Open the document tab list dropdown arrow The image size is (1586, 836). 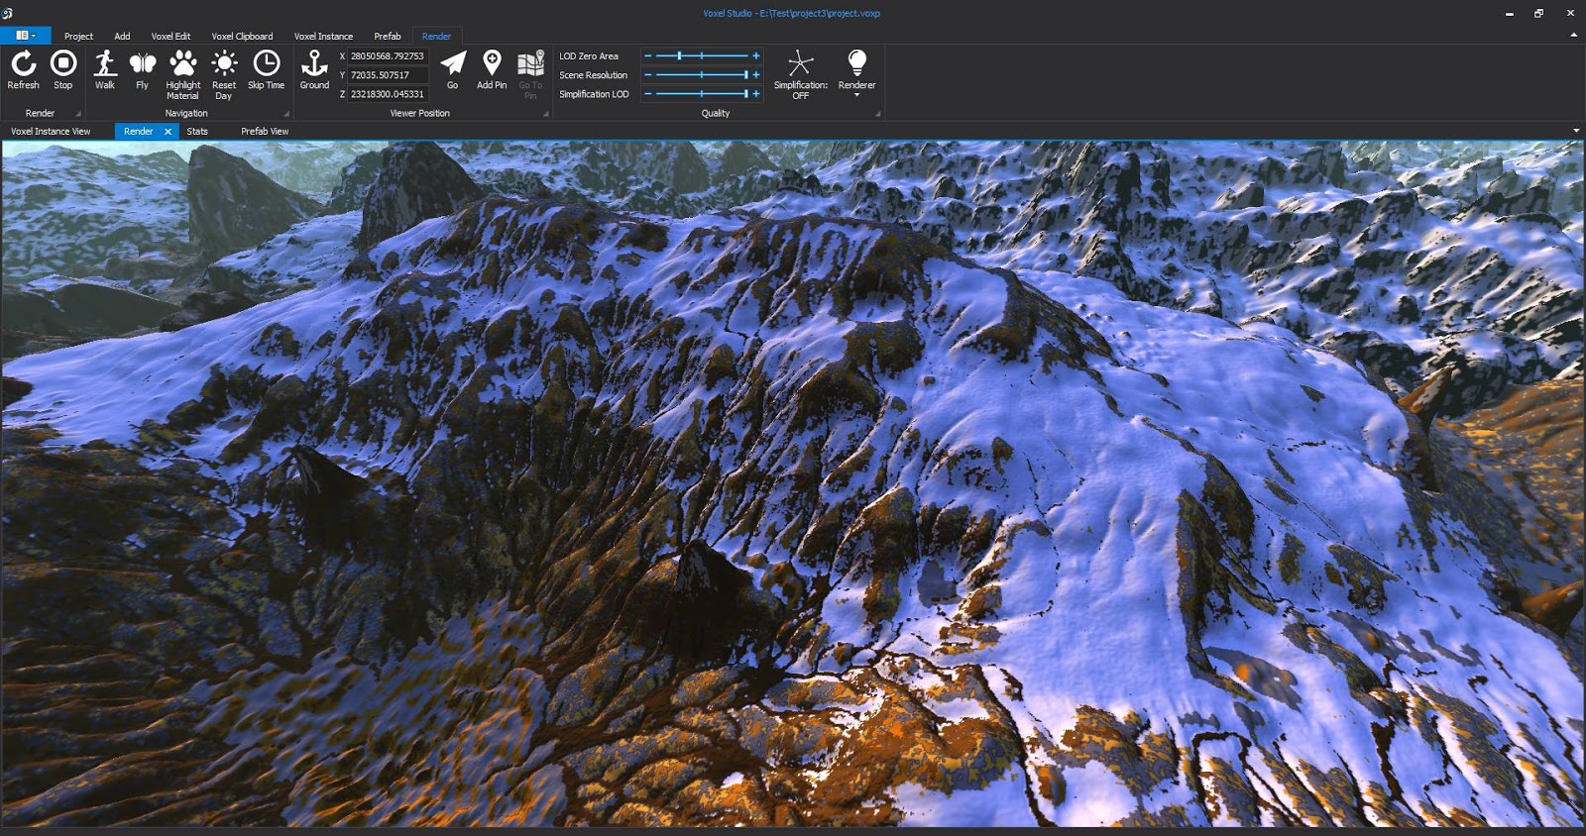pyautogui.click(x=1576, y=131)
